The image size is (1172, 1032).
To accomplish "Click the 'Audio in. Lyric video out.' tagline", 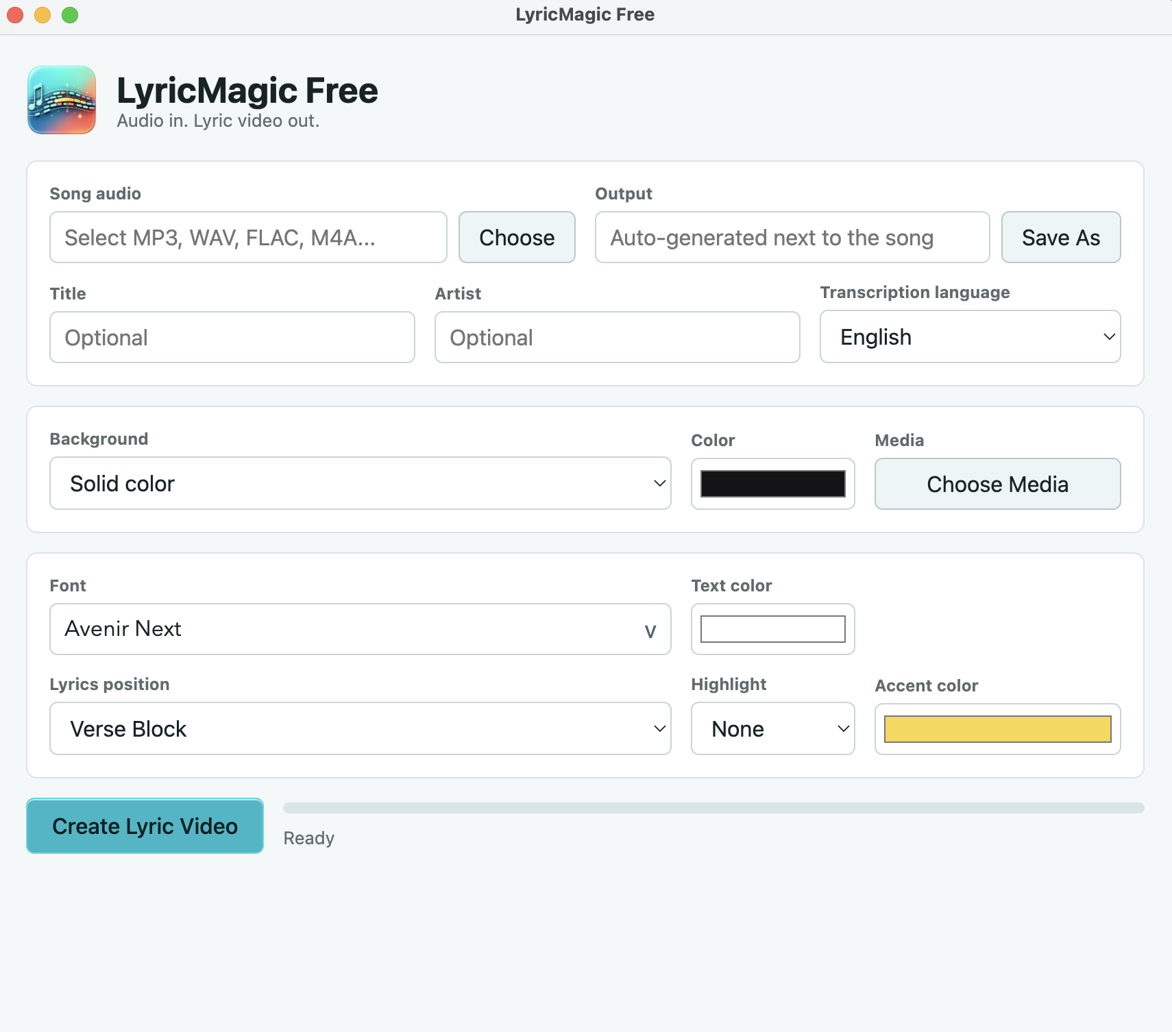I will coord(218,121).
